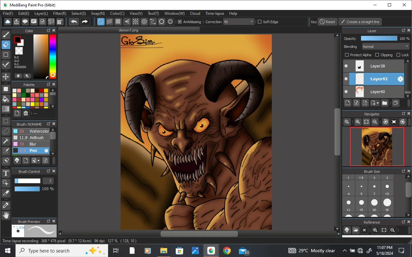Image resolution: width=412 pixels, height=257 pixels.
Task: Open the Time-lapse menu
Action: tap(215, 13)
